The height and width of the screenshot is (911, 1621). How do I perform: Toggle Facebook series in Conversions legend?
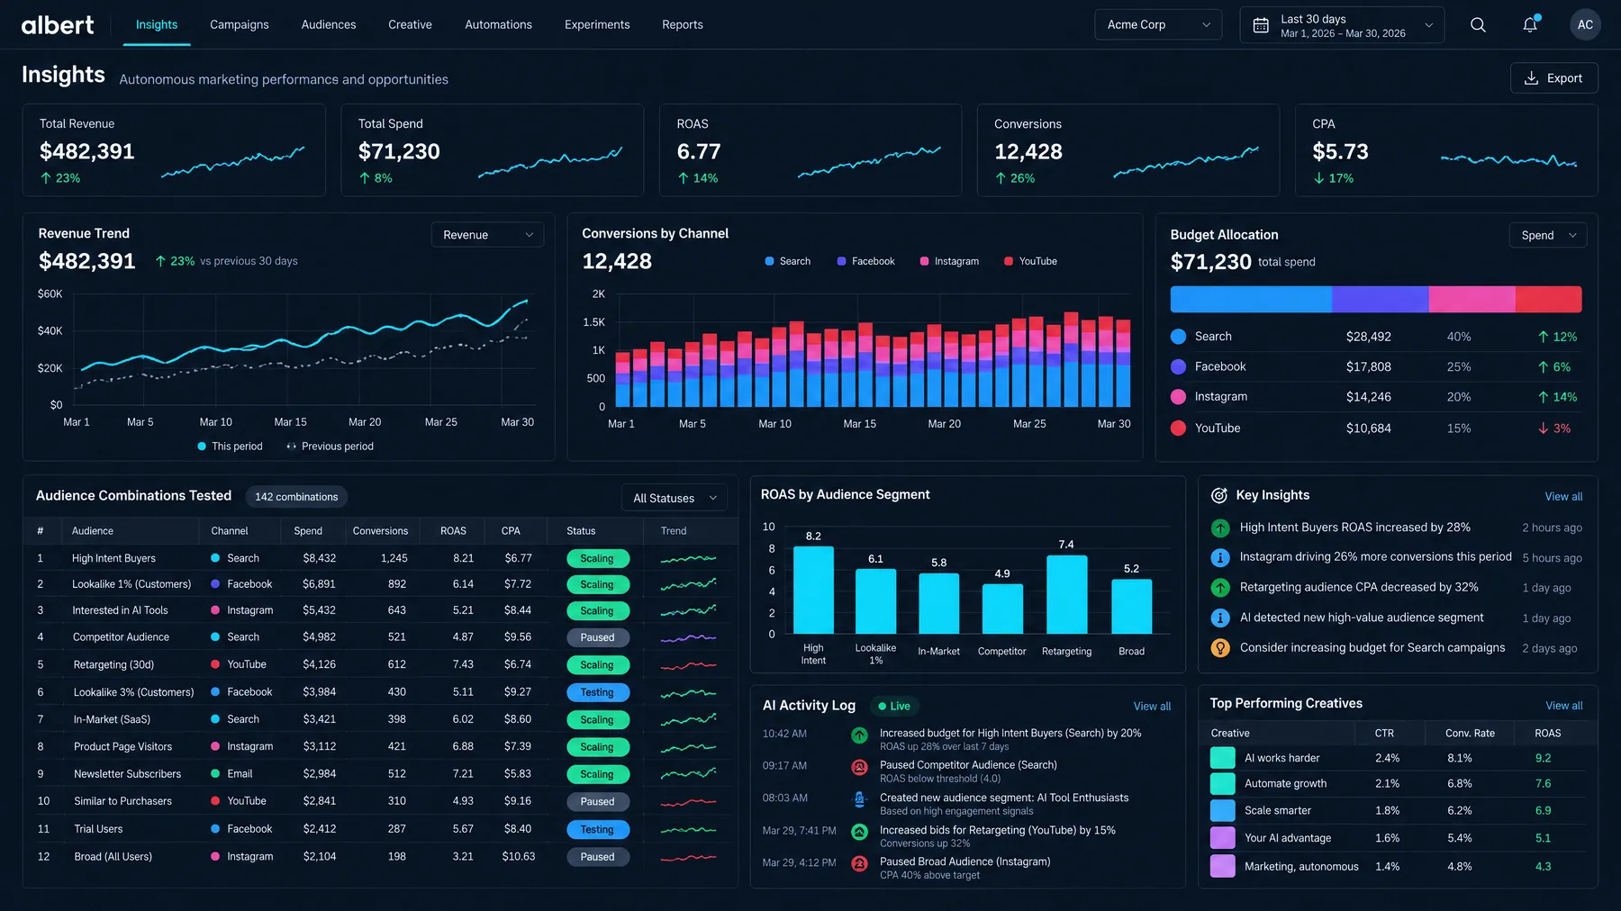click(x=865, y=261)
